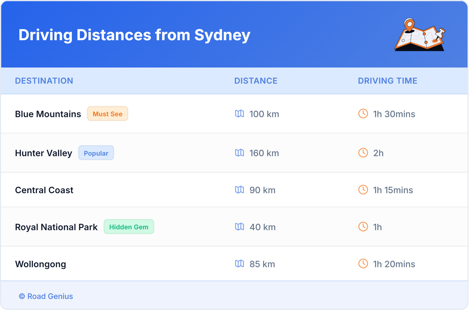Viewport: 469px width, 310px height.
Task: Click the map icon beside 90 km
Action: [239, 190]
